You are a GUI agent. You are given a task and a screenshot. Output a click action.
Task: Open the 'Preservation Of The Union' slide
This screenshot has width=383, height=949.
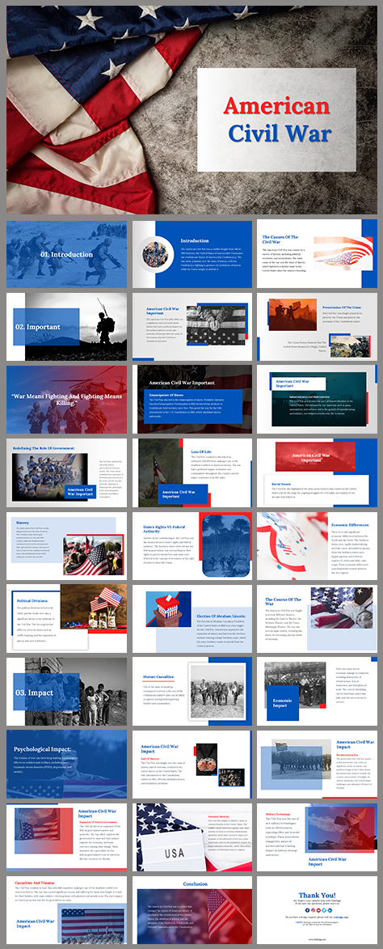[x=318, y=327]
